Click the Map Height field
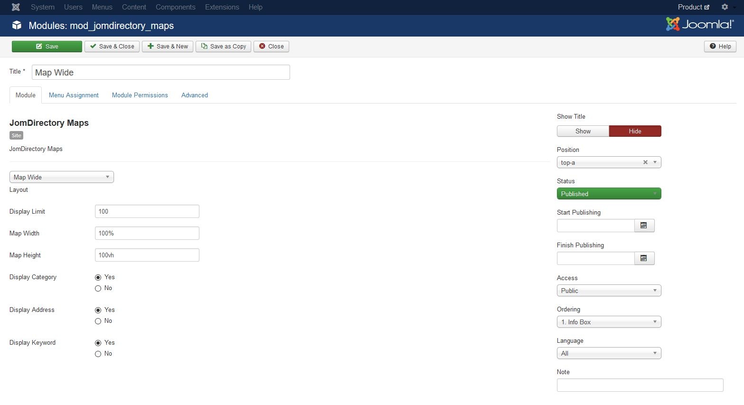Image resolution: width=744 pixels, height=405 pixels. pyautogui.click(x=147, y=255)
